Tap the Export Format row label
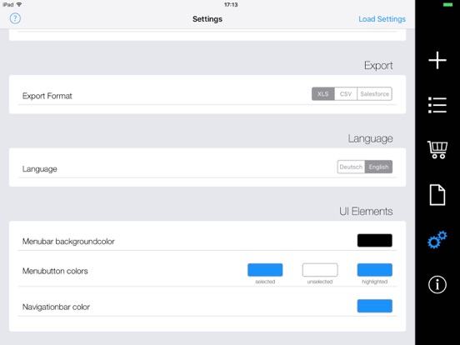The height and width of the screenshot is (345, 460). click(47, 96)
